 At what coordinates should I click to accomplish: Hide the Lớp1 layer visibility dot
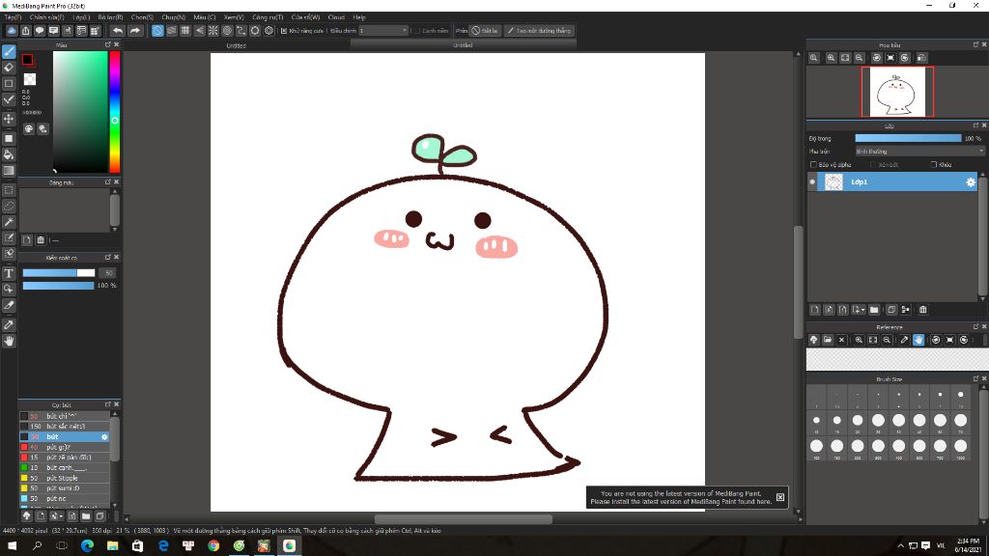812,182
